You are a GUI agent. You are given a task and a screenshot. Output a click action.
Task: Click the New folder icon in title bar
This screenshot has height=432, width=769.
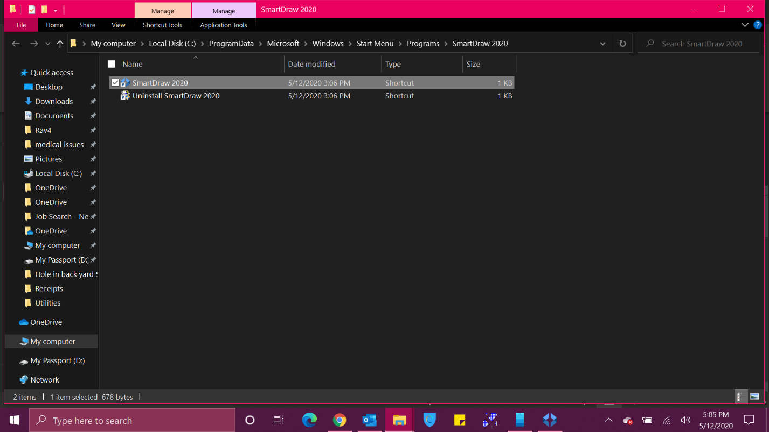(x=44, y=9)
